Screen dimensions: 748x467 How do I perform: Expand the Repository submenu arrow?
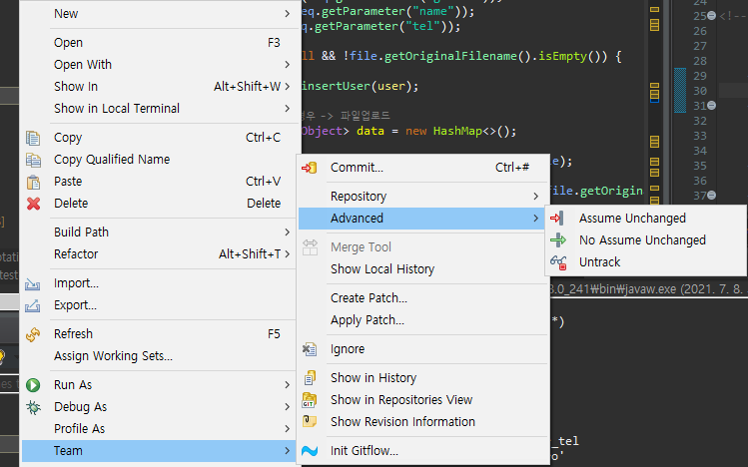coord(535,197)
